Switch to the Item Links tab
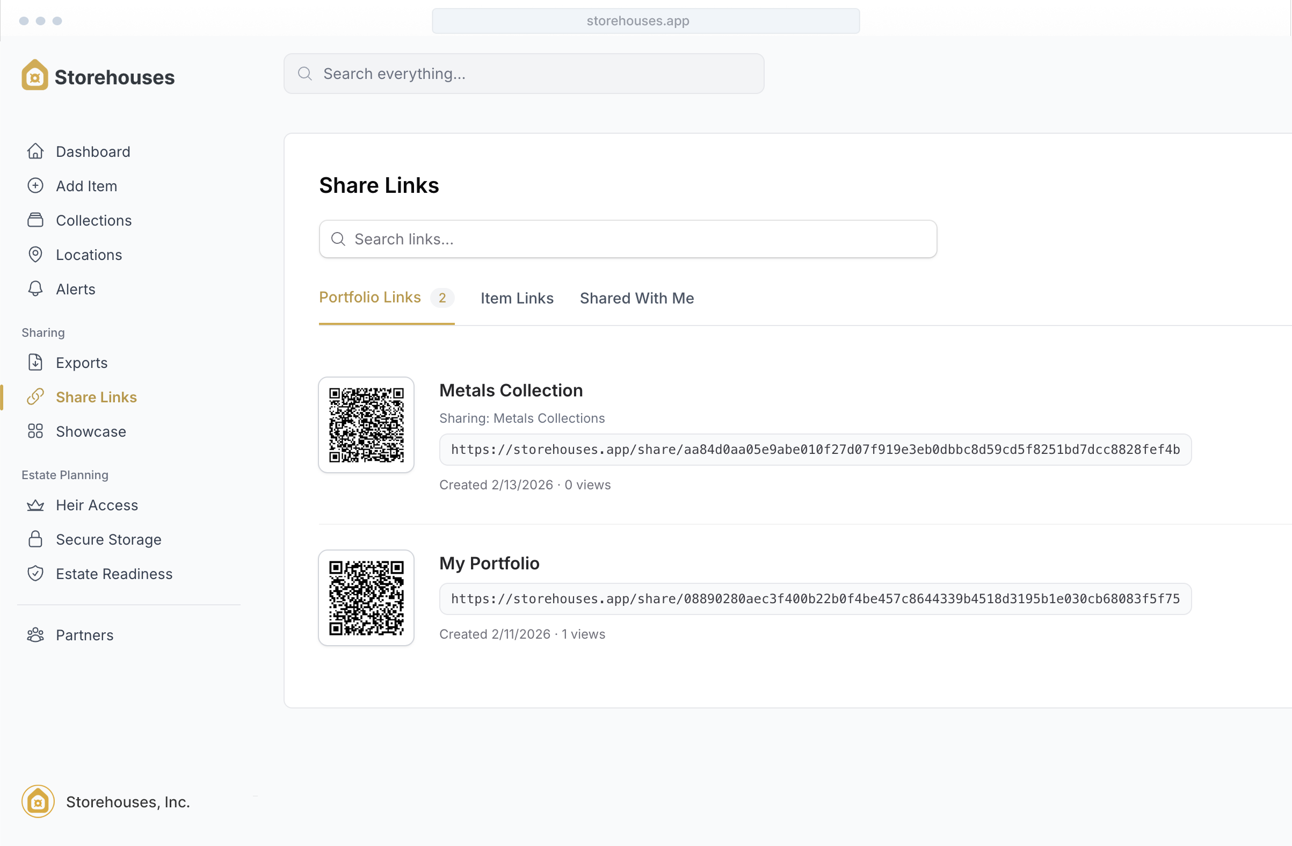 coord(516,298)
